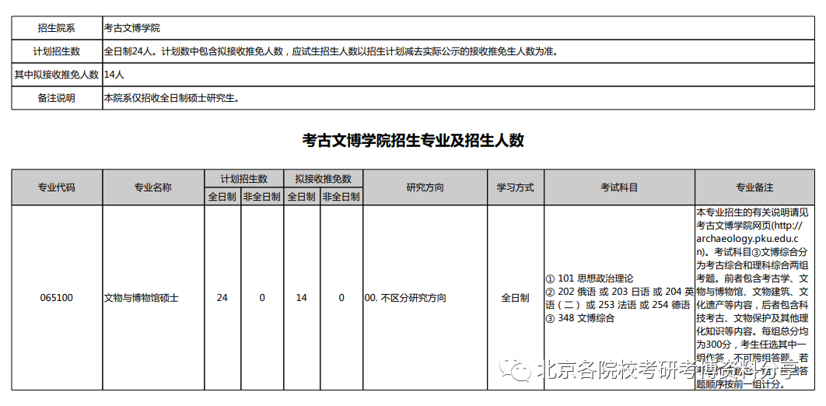This screenshot has width=826, height=406.
Task: Click the 专业备注 column header
Action: click(x=754, y=187)
